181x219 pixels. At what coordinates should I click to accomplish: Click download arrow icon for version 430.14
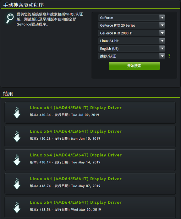click(x=17, y=160)
